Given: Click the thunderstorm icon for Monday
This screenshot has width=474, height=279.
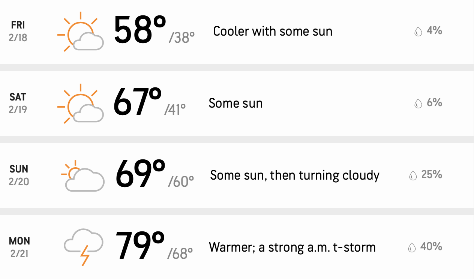Looking at the screenshot, I should 83,247.
